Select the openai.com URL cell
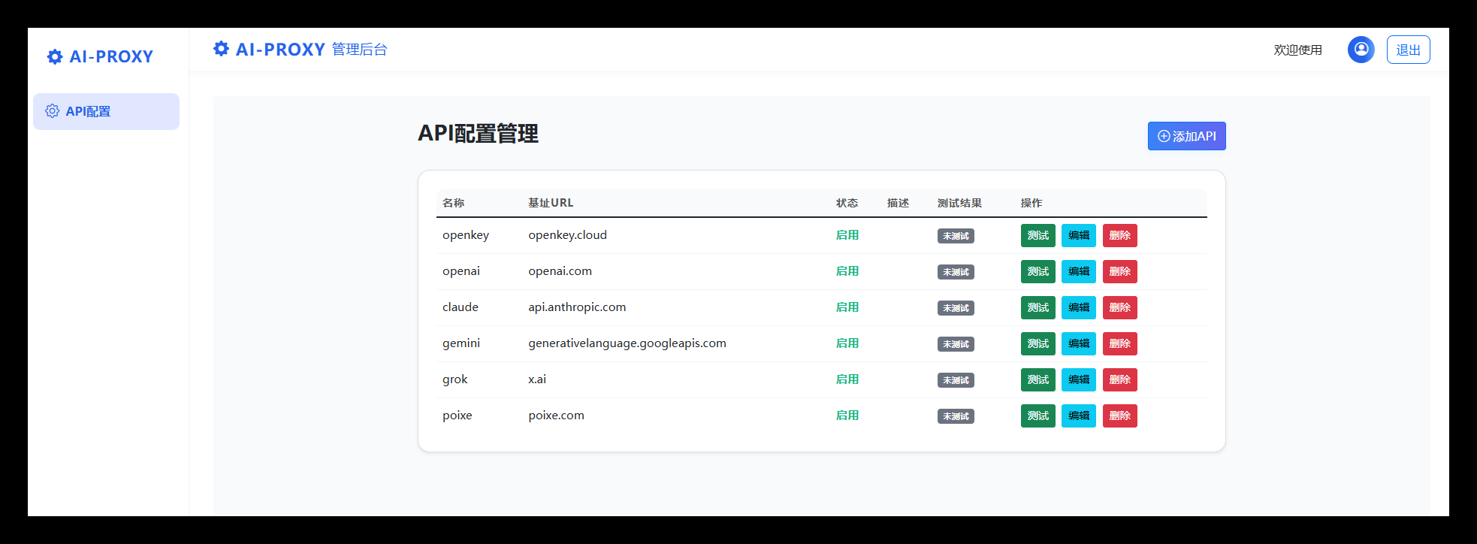The image size is (1477, 544). (560, 271)
